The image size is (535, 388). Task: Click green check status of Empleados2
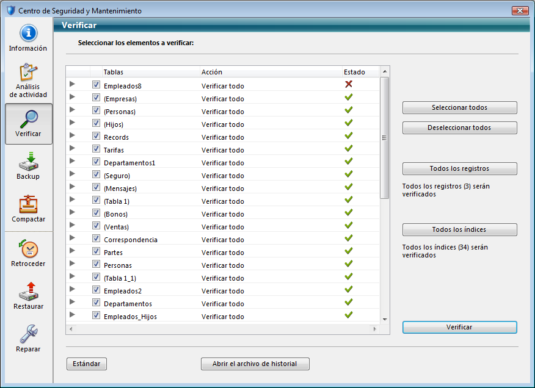coord(348,289)
